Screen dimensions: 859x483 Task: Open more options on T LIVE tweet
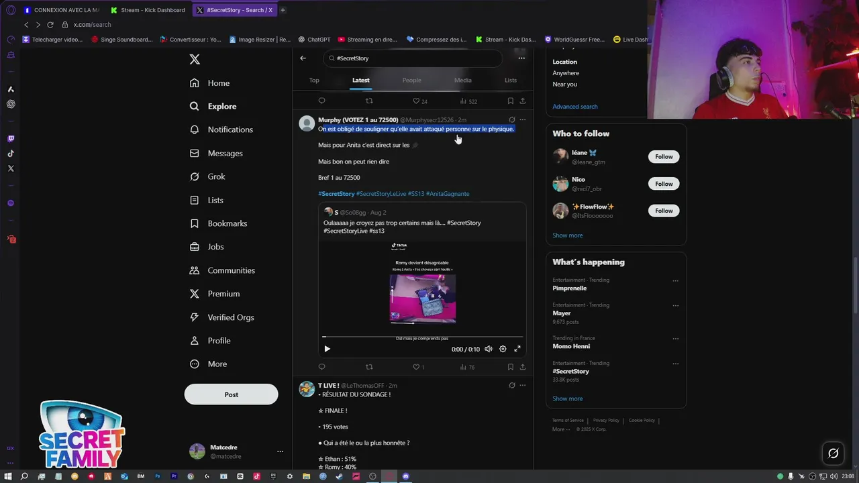point(523,385)
